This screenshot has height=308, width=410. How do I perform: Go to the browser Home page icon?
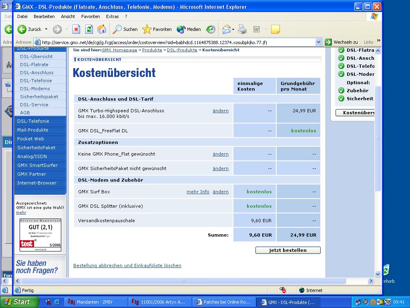[x=102, y=29]
